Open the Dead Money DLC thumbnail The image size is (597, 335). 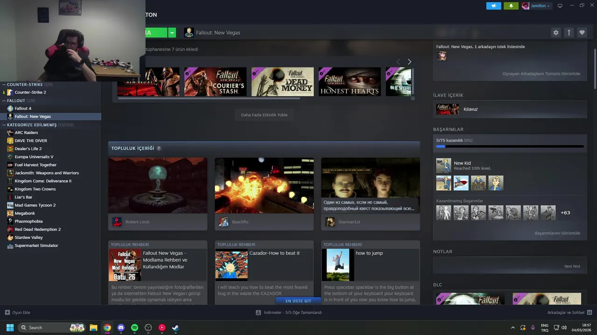[x=283, y=82]
